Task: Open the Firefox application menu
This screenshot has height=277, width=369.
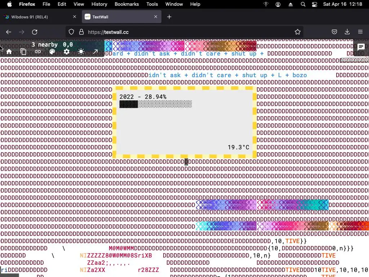Action: pos(27,4)
